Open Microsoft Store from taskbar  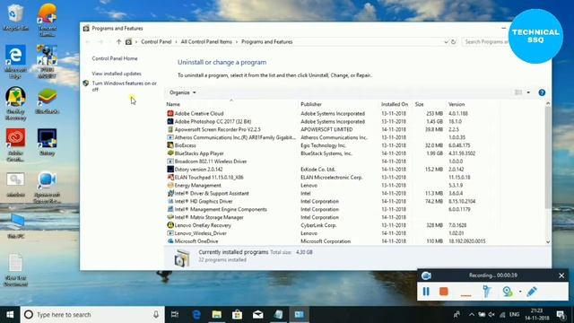[x=237, y=315]
